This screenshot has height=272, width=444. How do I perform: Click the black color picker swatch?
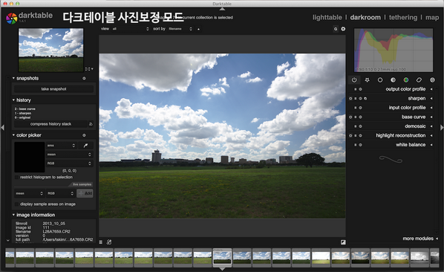coord(30,158)
